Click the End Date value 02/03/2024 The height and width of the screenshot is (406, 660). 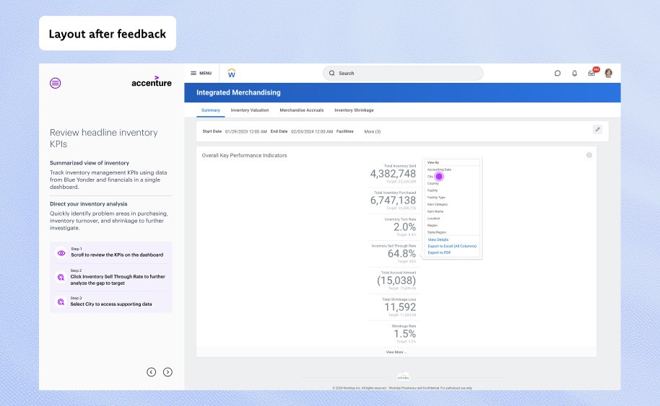point(312,131)
